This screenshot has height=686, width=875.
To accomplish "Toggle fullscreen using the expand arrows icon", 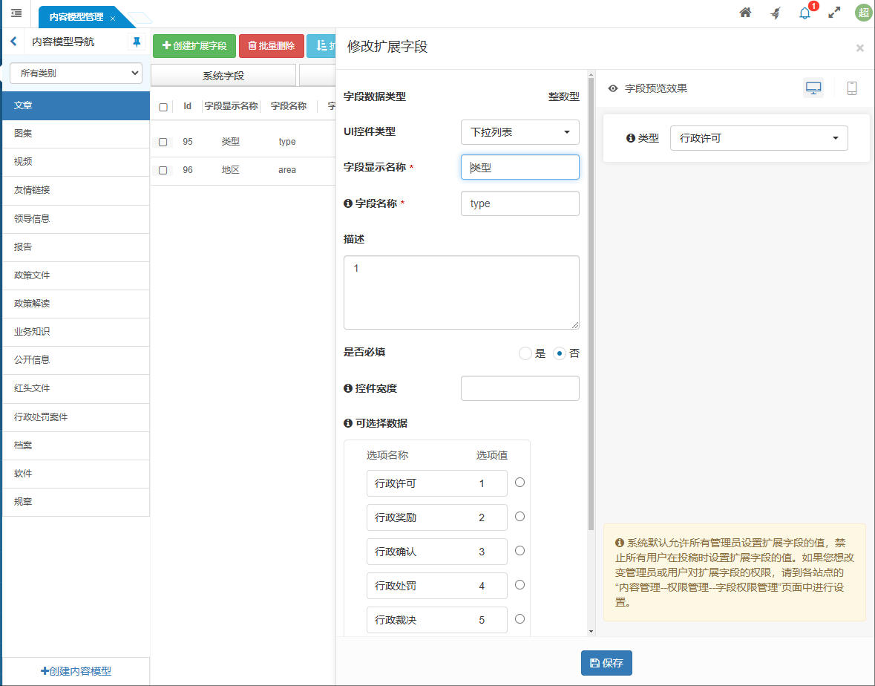I will (x=833, y=13).
